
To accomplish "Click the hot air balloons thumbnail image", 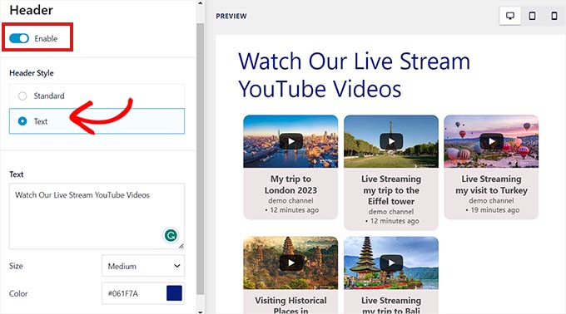I will pos(491,141).
